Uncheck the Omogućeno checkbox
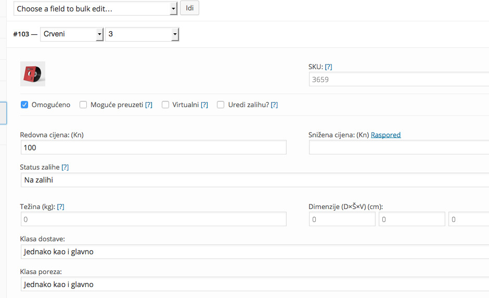 24,105
